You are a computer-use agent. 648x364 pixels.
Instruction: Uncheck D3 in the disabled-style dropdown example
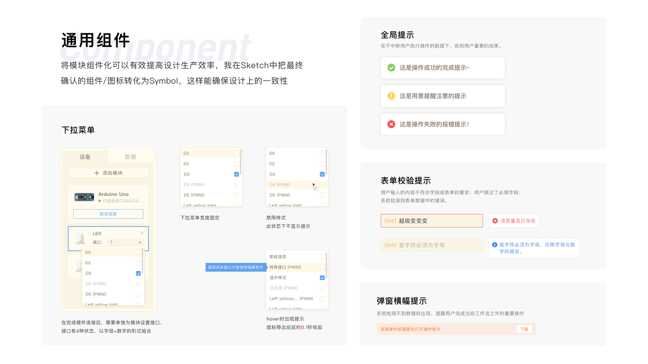[322, 174]
